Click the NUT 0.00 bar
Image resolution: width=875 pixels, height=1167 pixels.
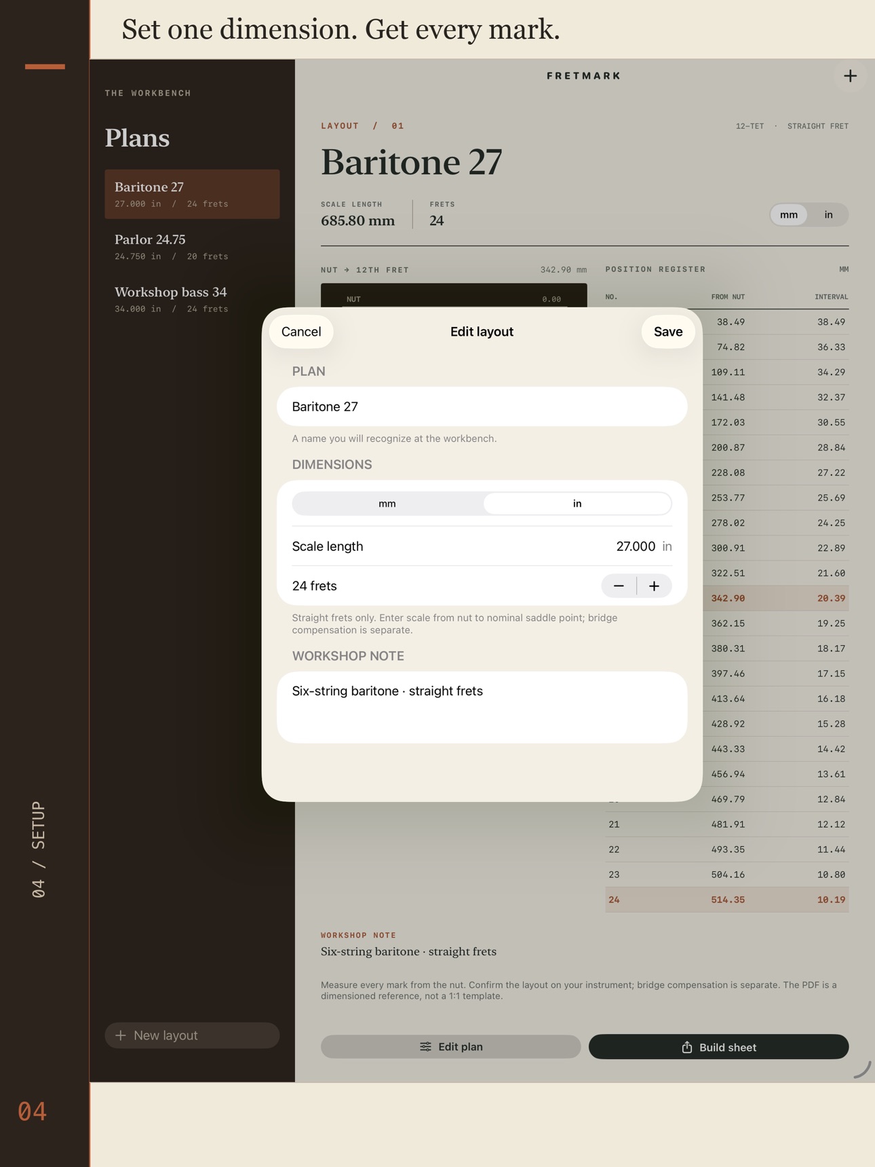click(454, 296)
